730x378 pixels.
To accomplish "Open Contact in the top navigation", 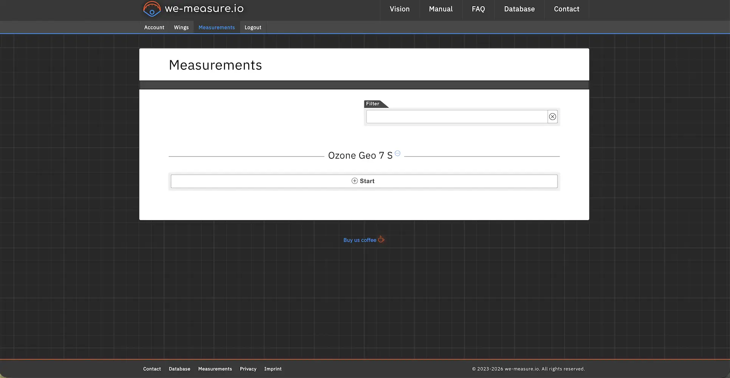I will click(x=566, y=9).
